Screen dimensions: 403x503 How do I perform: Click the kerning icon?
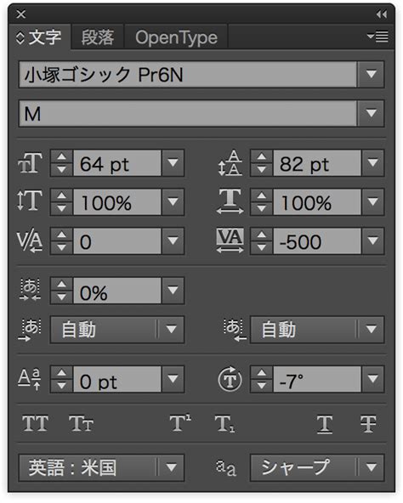tap(30, 241)
